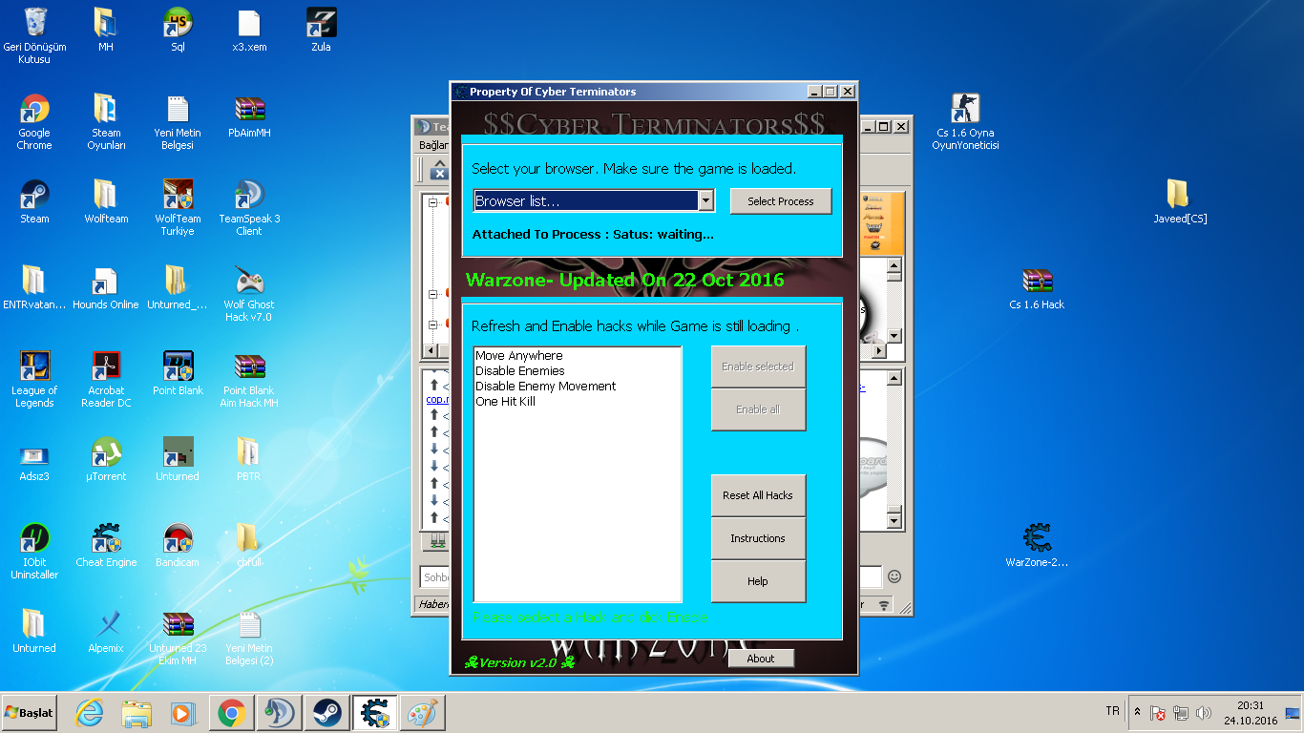Select the x3.xem file icon
Screen dimensions: 1304x733
(249, 30)
